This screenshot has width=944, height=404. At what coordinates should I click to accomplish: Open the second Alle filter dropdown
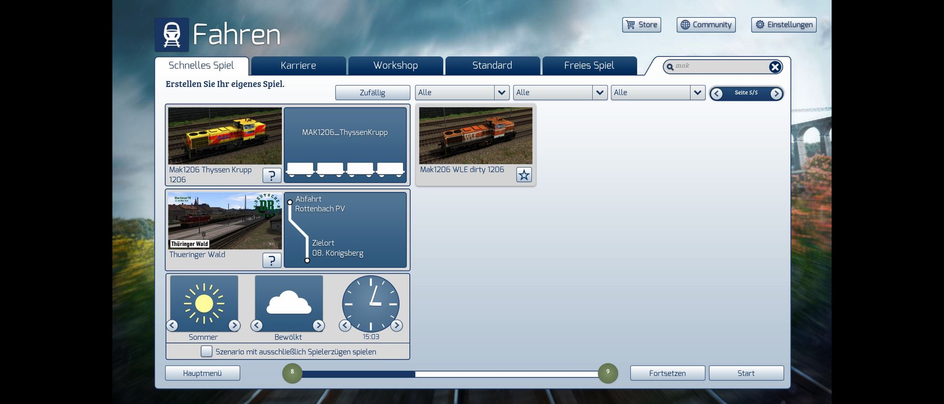coord(560,92)
